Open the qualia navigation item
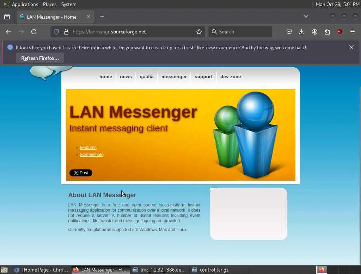361x274 pixels. coord(146,77)
